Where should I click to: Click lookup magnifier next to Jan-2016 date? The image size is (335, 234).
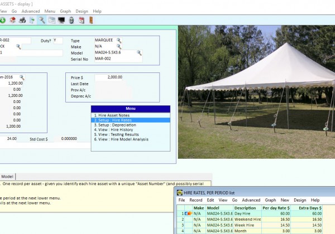22,77
